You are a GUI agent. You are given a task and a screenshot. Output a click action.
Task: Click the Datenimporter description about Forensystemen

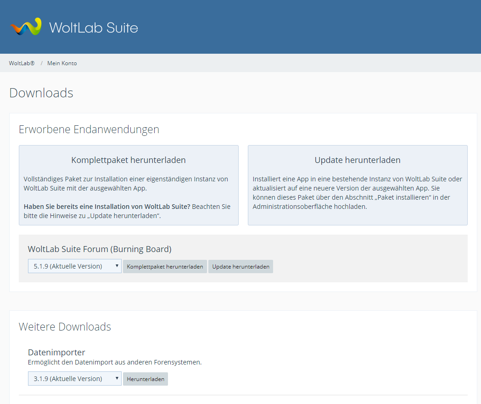(115, 362)
